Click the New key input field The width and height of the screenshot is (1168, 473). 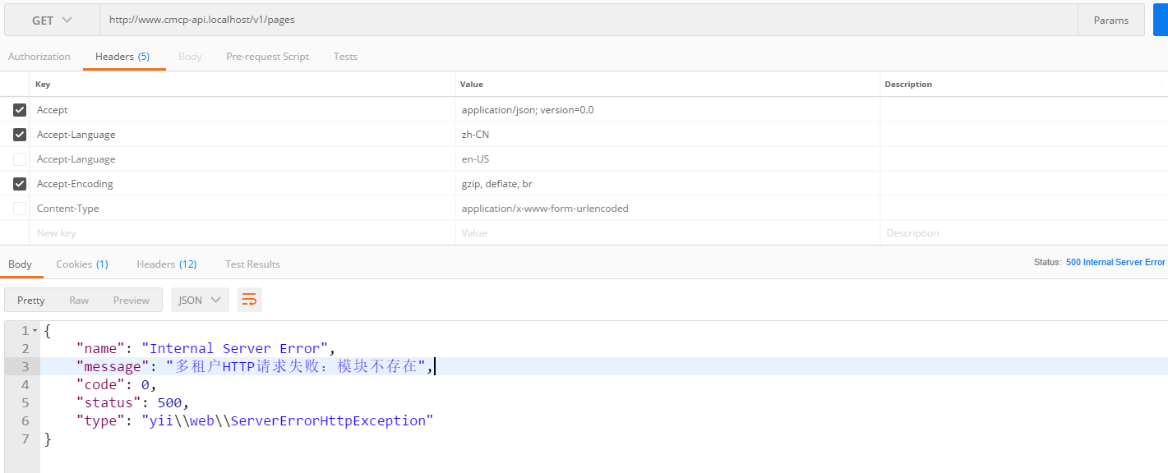242,233
